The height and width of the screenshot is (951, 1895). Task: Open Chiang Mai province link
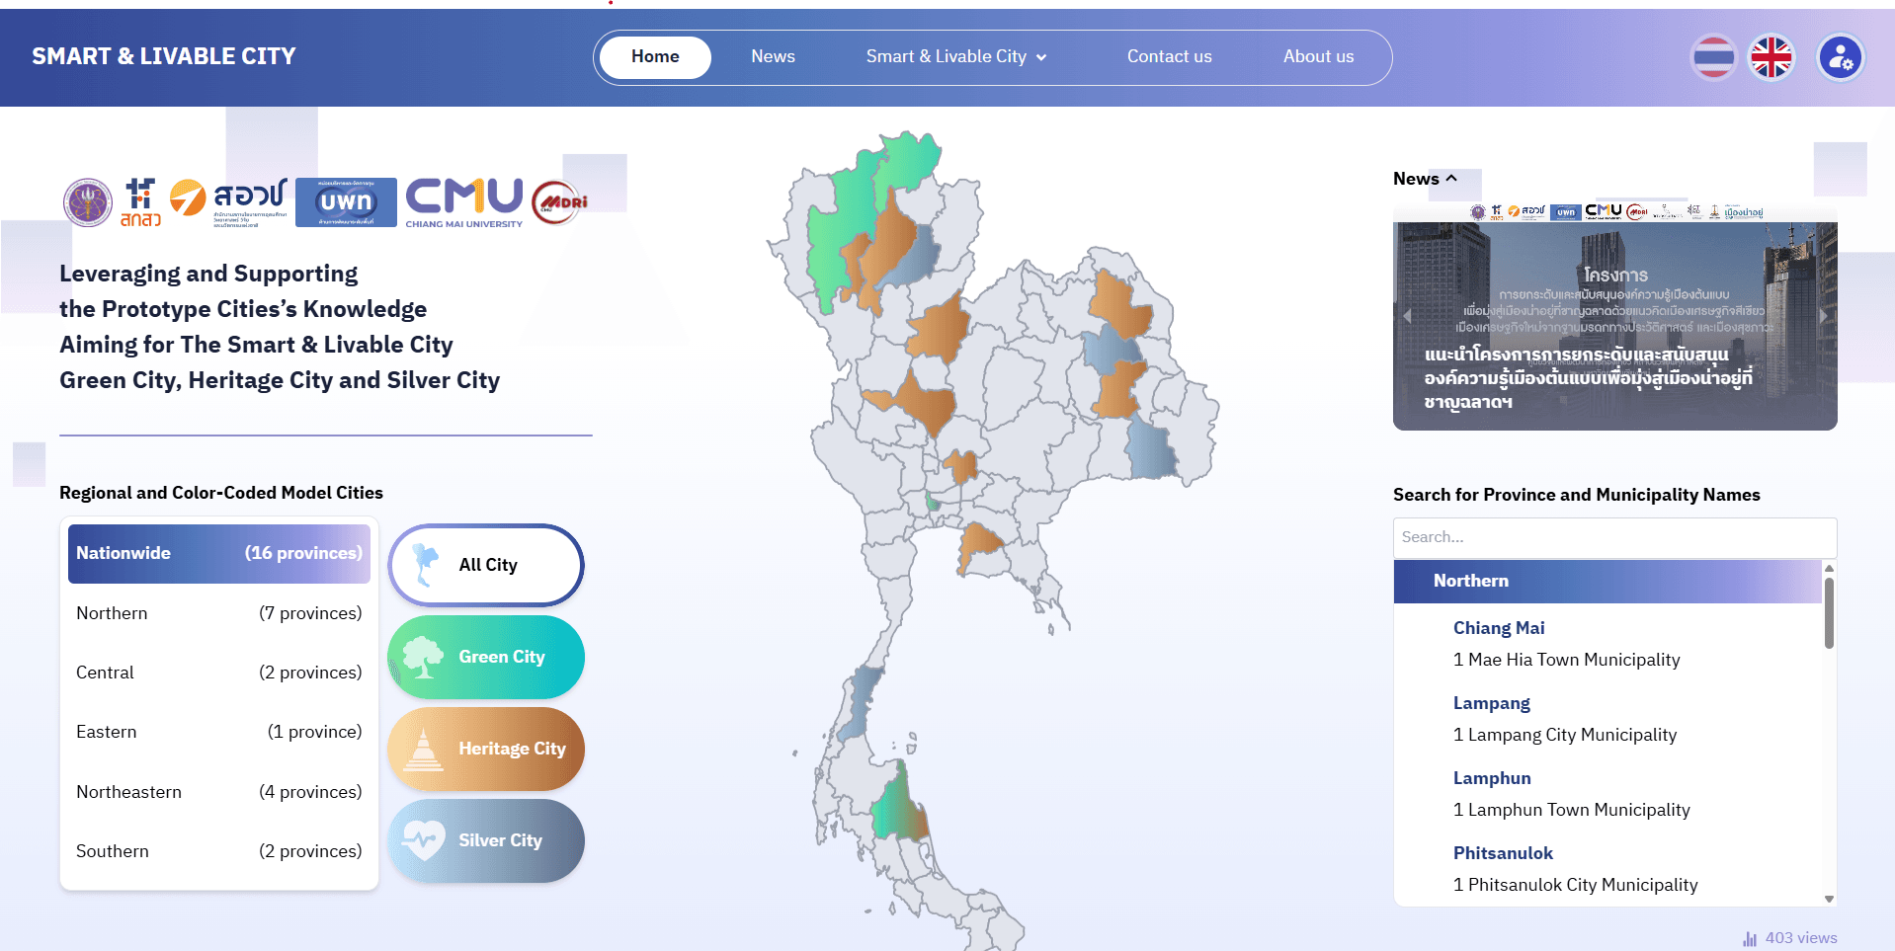click(x=1499, y=628)
